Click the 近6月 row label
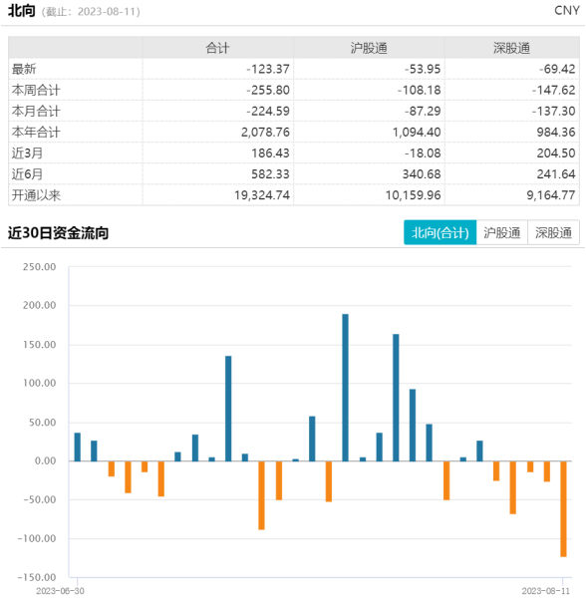 [x=27, y=174]
